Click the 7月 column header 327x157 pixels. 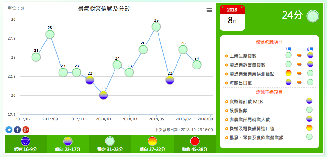tap(288, 49)
